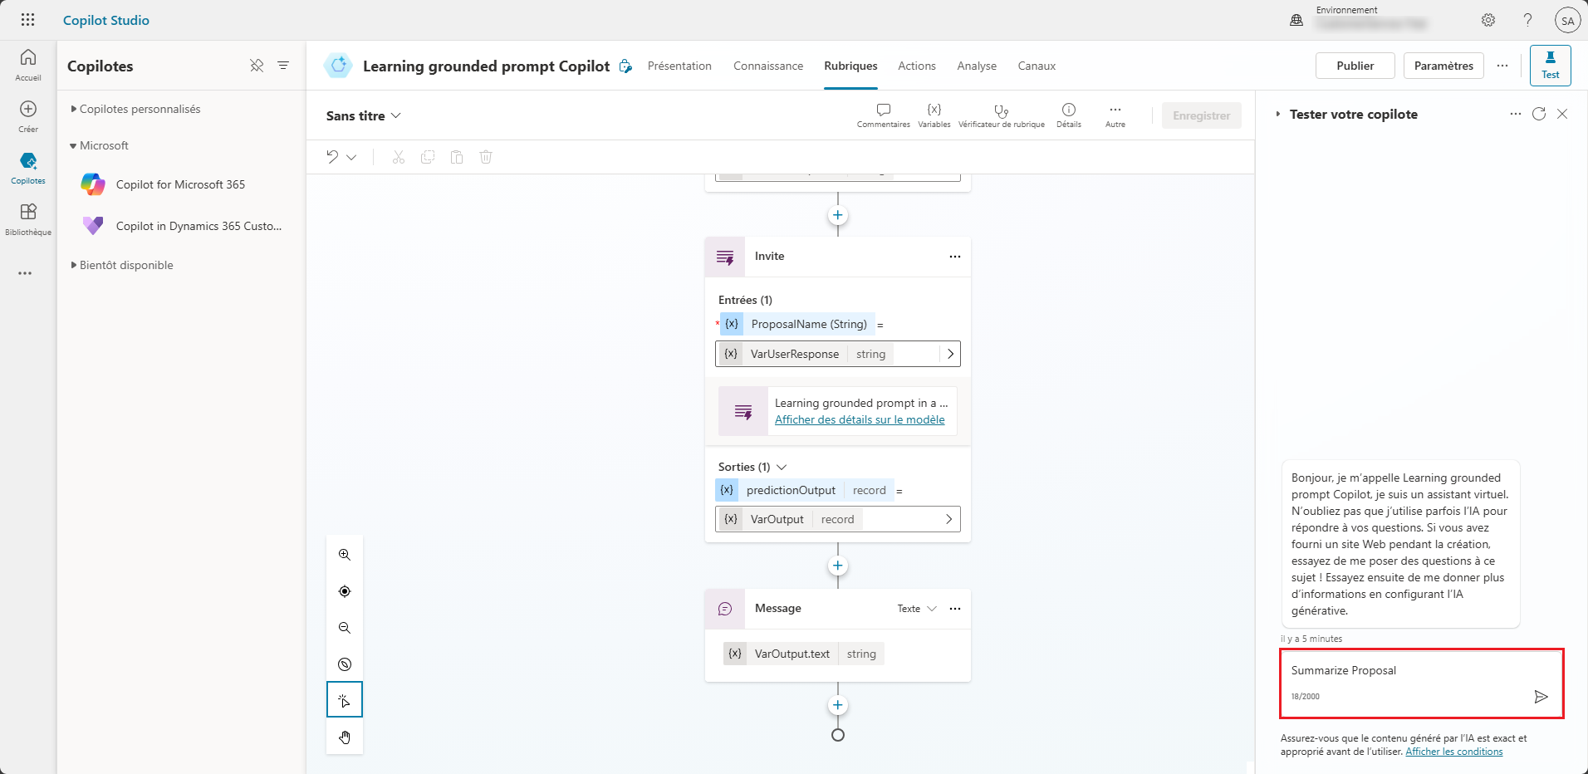Show topic Détails
1588x774 pixels.
click(x=1069, y=115)
